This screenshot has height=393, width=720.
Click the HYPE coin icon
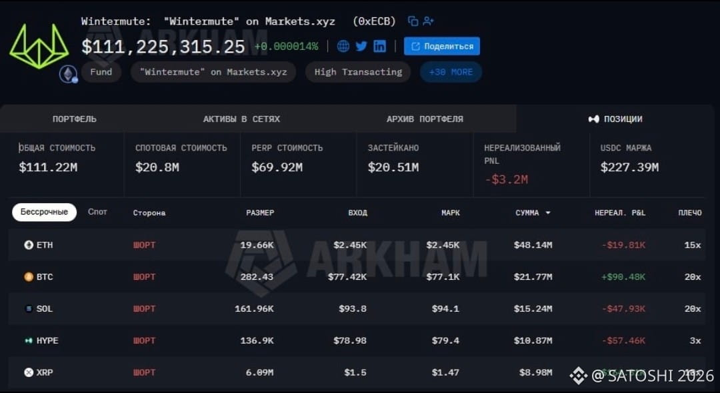(29, 341)
